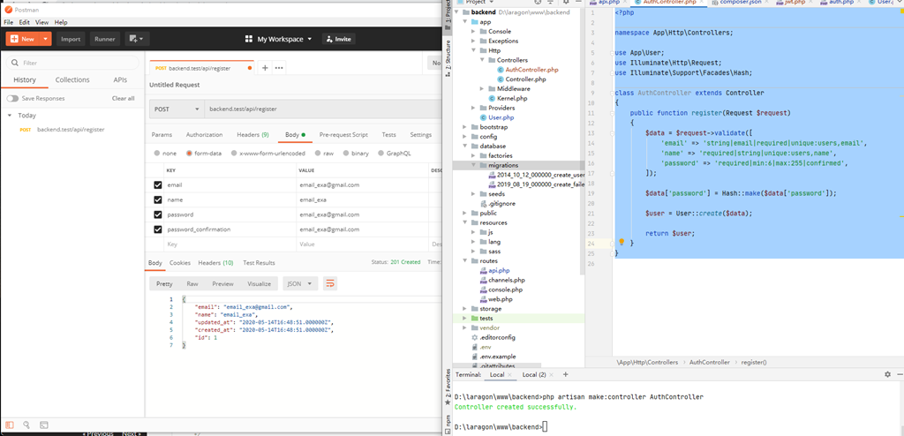Viewport: 904px width, 436px height.
Task: Click the Import button
Action: pos(71,39)
